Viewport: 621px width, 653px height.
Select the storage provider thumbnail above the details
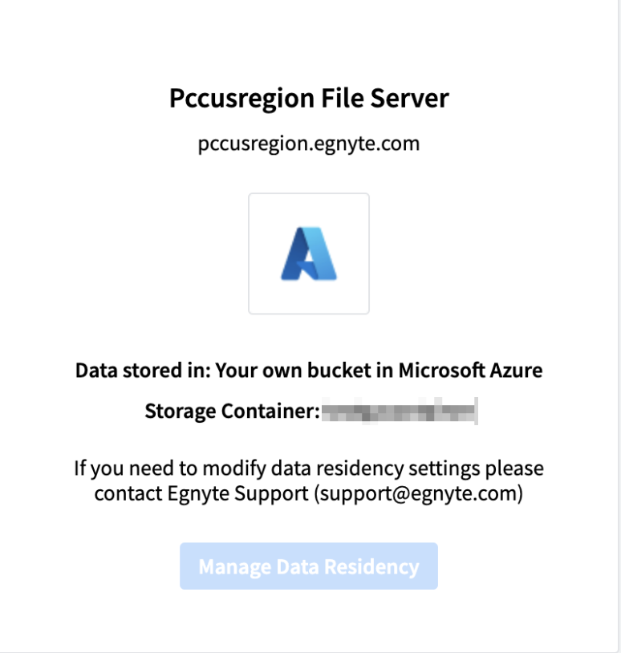click(x=310, y=252)
